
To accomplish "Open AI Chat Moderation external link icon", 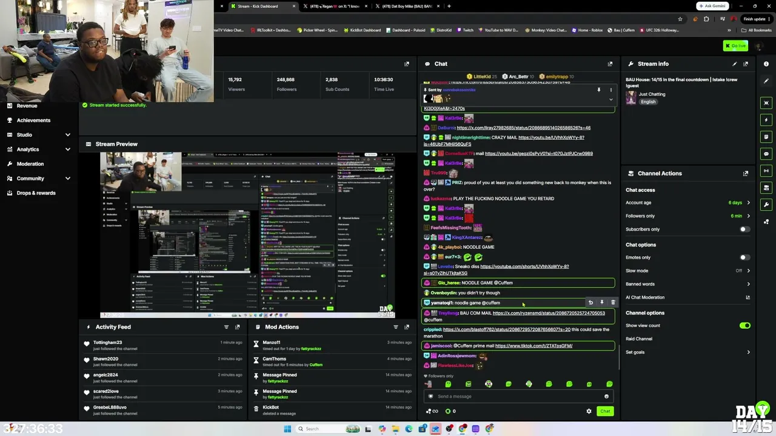I will pyautogui.click(x=748, y=297).
